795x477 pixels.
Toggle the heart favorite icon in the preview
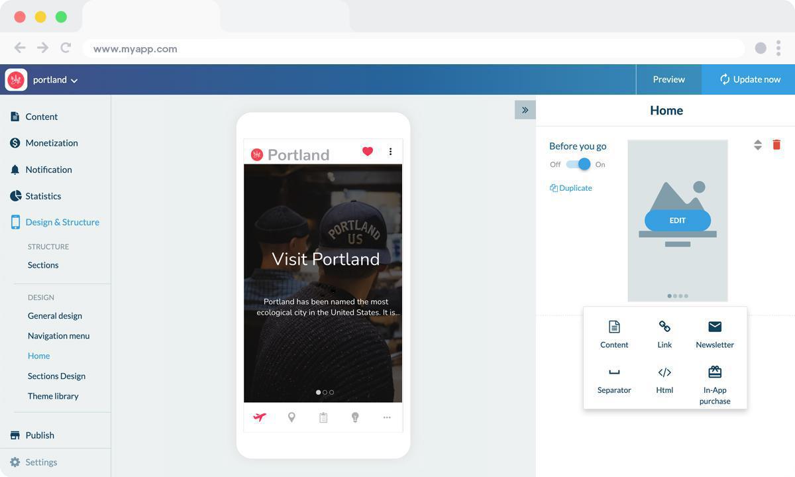(367, 151)
